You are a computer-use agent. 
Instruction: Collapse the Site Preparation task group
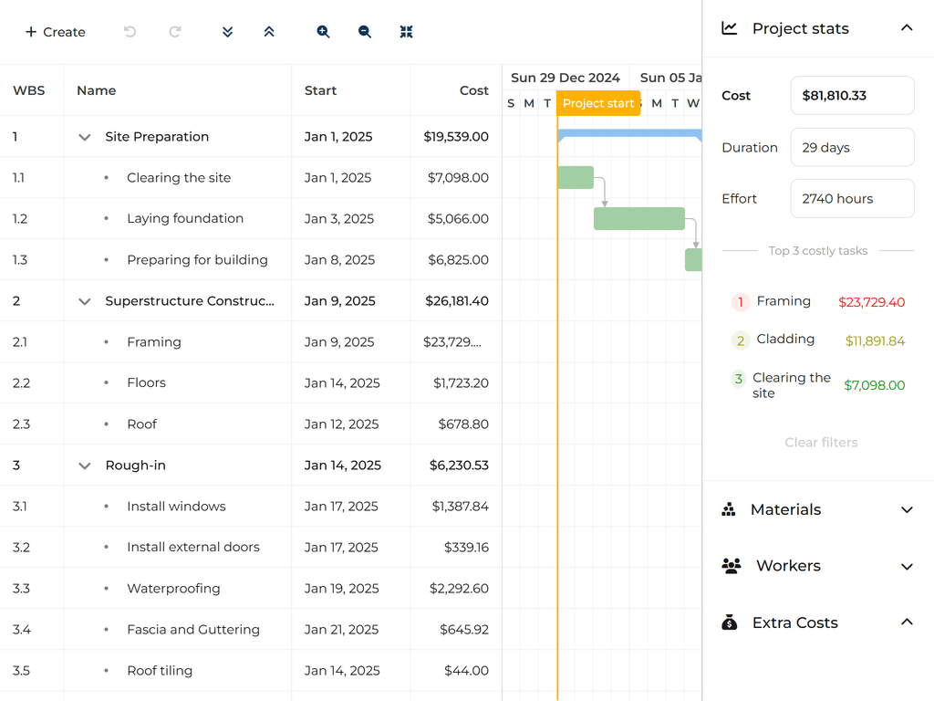pyautogui.click(x=85, y=137)
